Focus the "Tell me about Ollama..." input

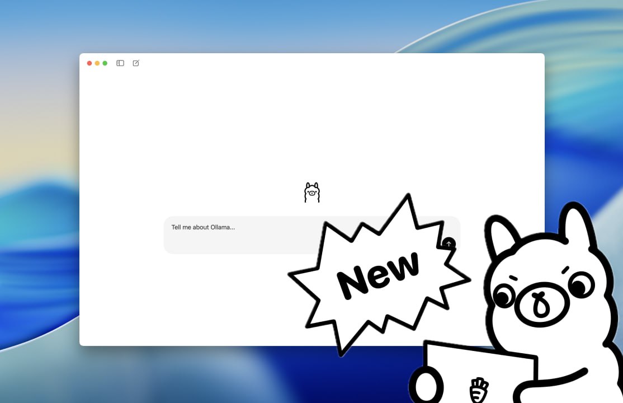pos(240,235)
